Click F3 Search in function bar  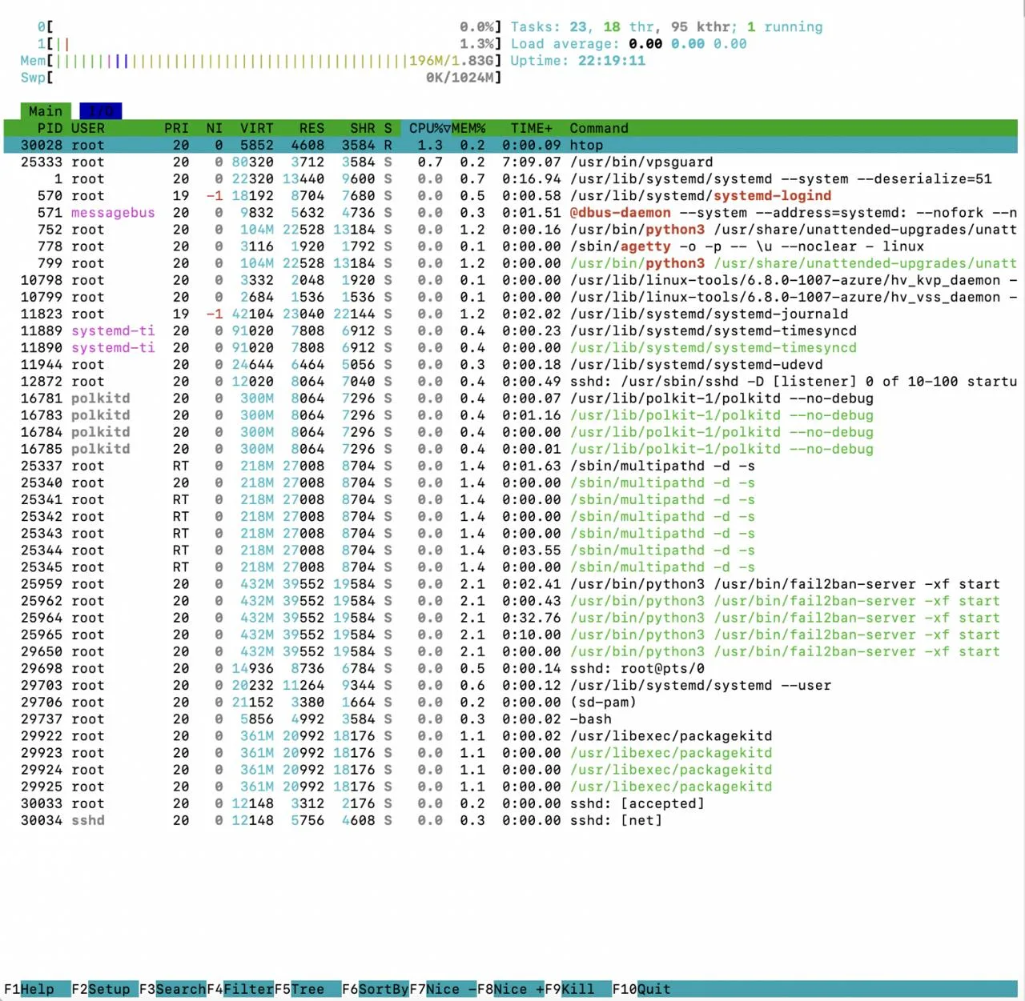(172, 989)
